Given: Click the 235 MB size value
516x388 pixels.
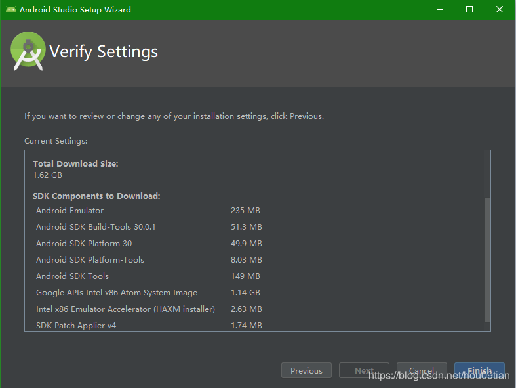Looking at the screenshot, I should [x=245, y=211].
